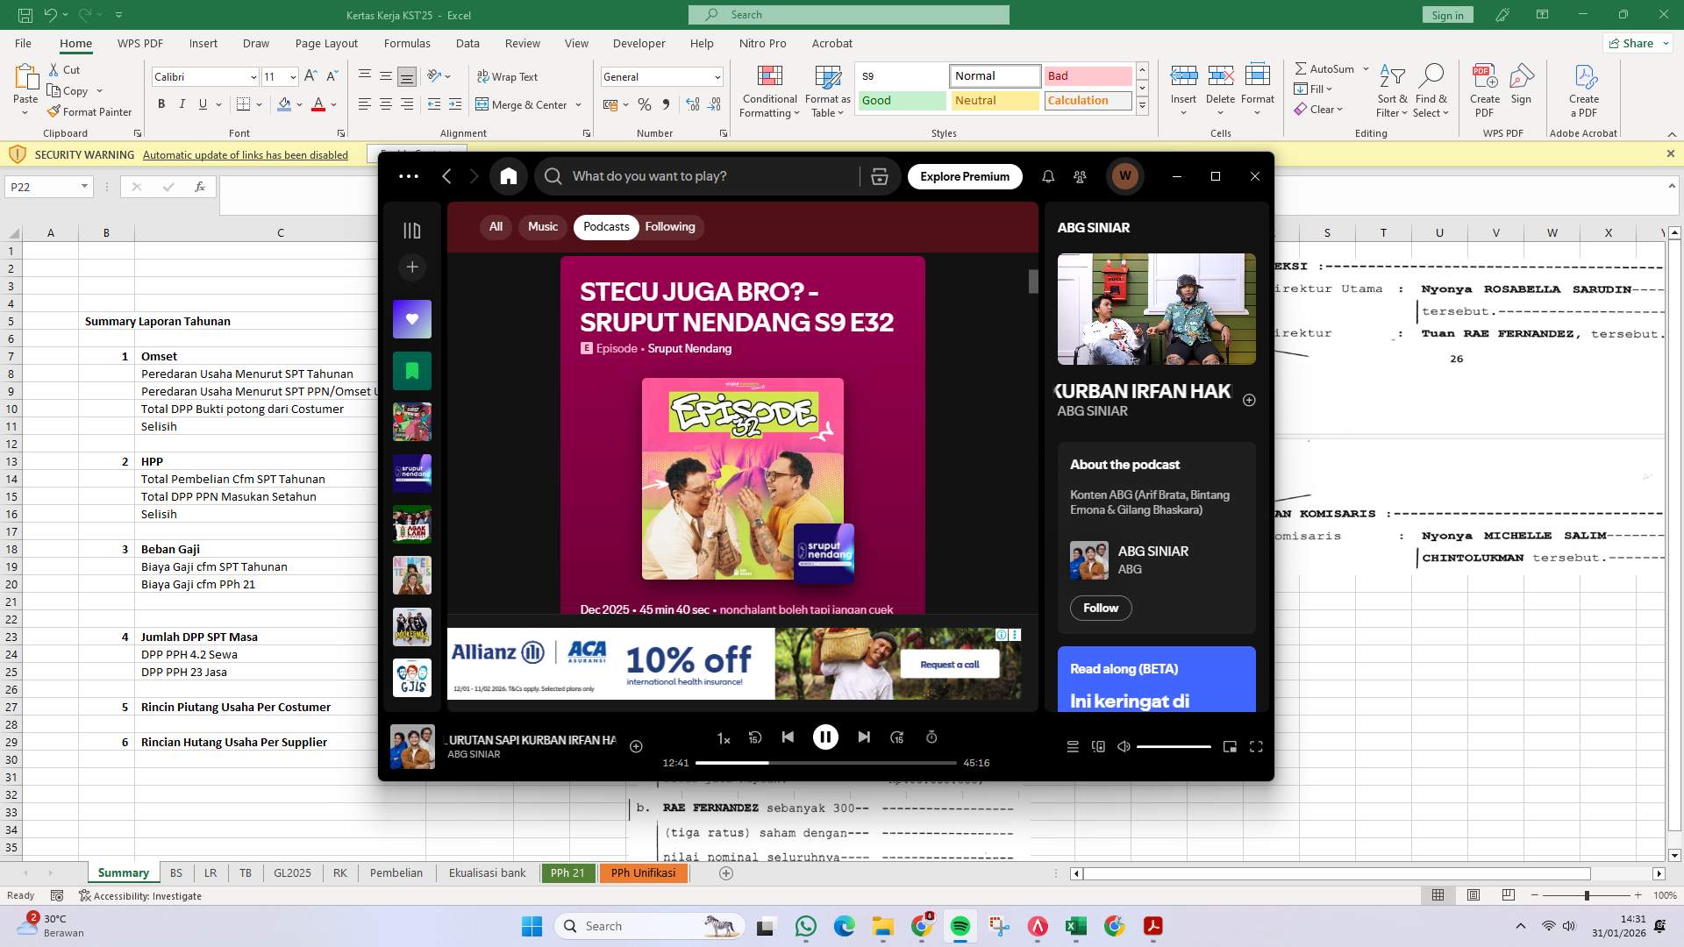1684x947 pixels.
Task: Click Excel Format Painter
Action: point(89,112)
